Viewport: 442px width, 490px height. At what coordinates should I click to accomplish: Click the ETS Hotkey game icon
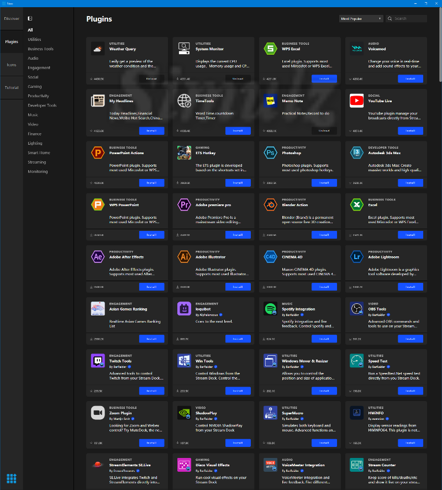pyautogui.click(x=184, y=153)
